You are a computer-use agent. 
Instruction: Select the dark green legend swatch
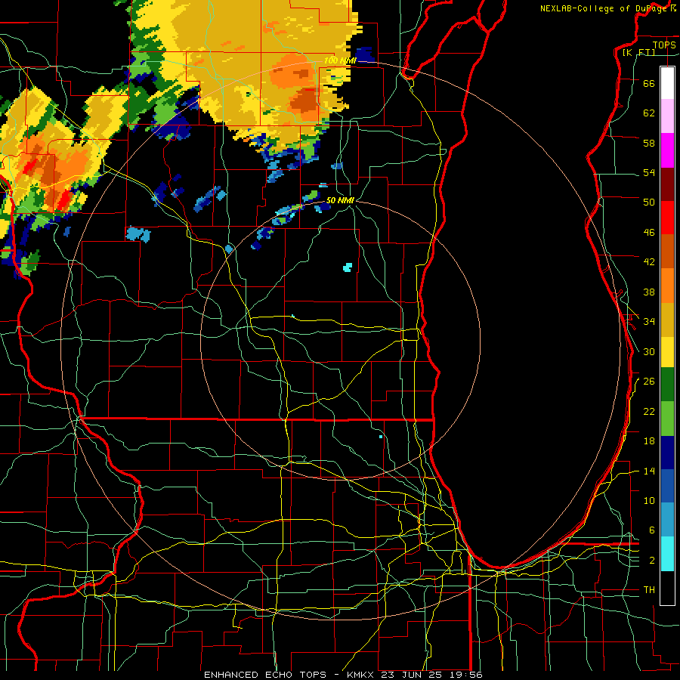pos(667,385)
